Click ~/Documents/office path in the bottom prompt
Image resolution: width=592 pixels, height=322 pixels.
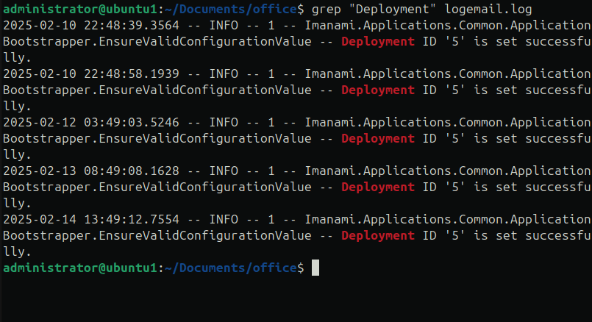[231, 268]
